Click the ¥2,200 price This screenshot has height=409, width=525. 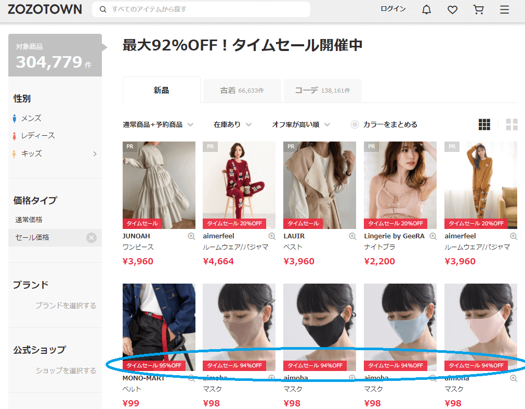pos(379,261)
